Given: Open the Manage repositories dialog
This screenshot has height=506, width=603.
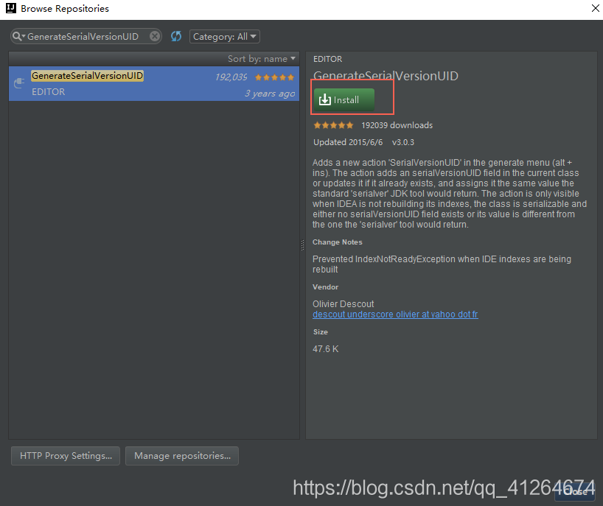Looking at the screenshot, I should tap(181, 455).
